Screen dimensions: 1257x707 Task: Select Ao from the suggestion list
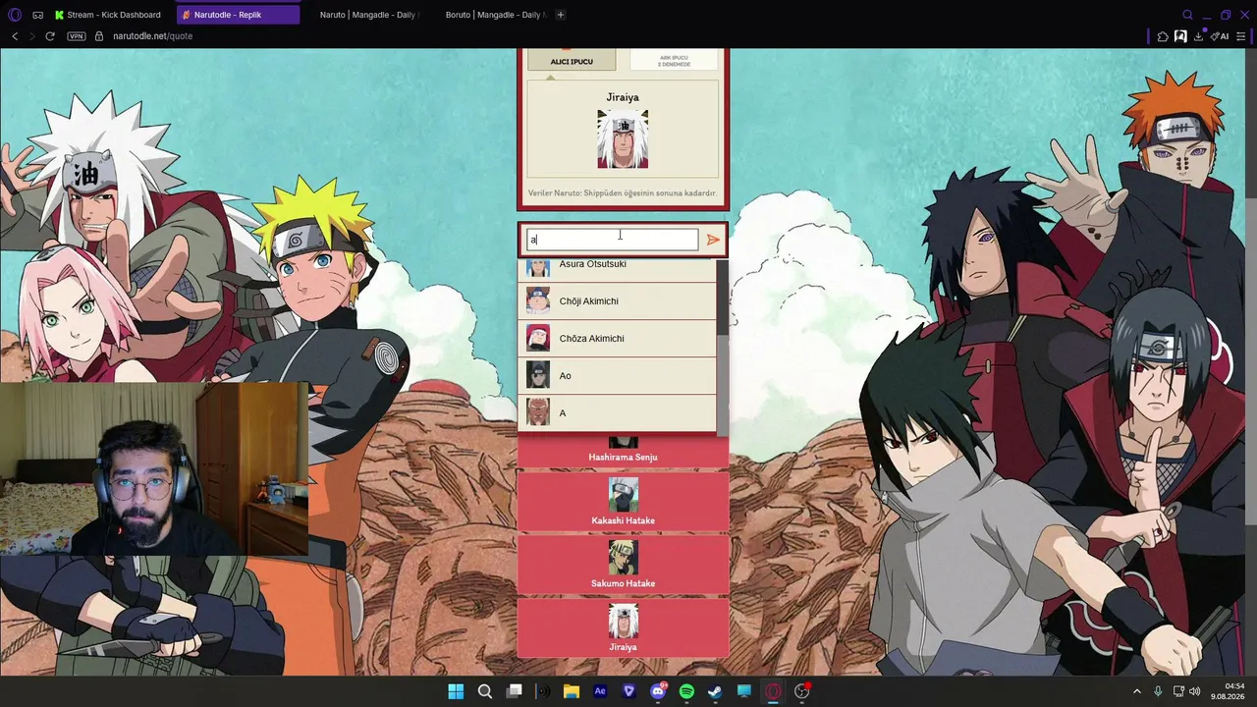click(x=617, y=376)
